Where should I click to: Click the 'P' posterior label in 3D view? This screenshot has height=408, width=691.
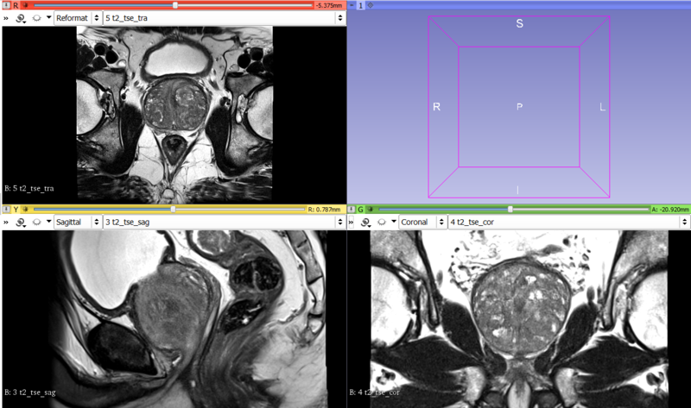click(x=520, y=106)
